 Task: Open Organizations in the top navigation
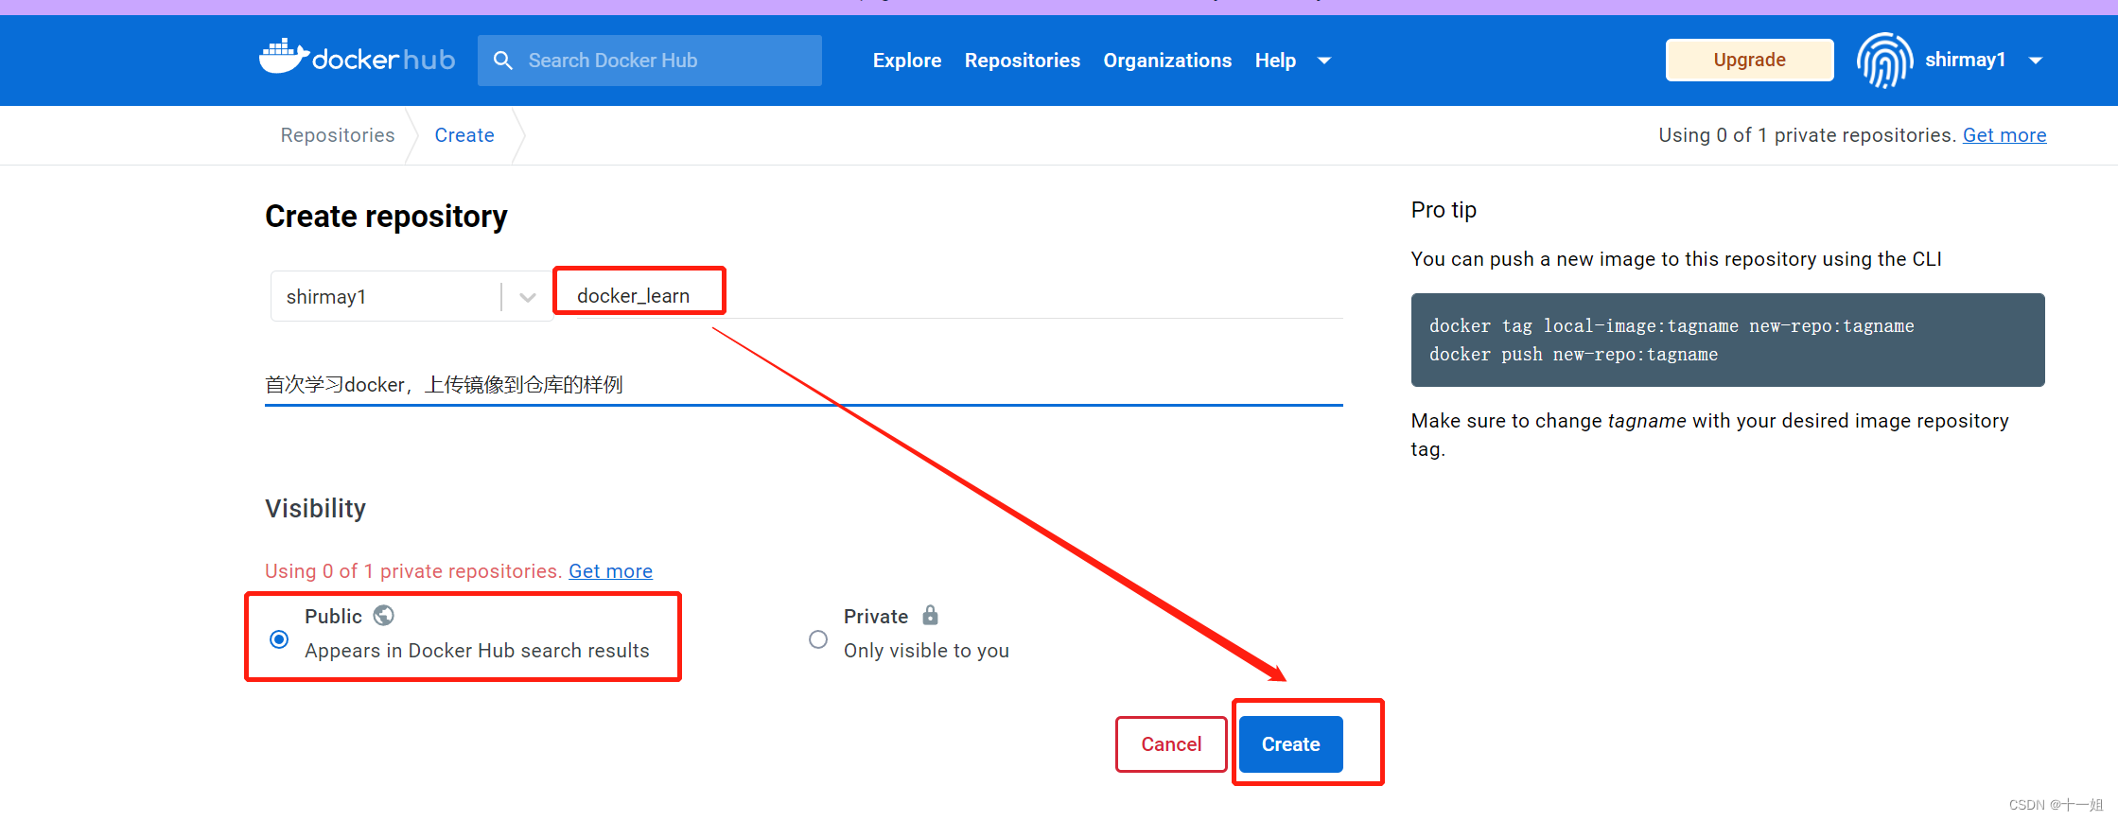click(x=1167, y=61)
